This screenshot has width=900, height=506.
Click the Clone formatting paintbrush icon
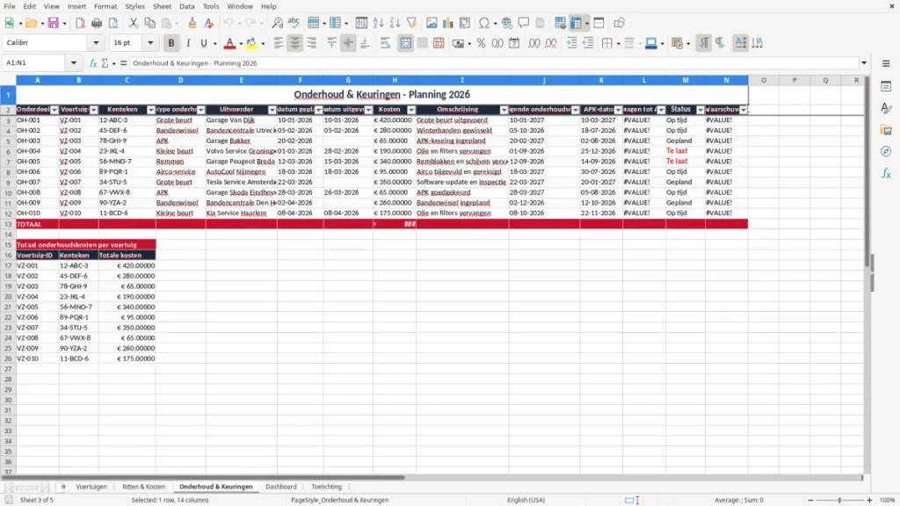click(192, 23)
